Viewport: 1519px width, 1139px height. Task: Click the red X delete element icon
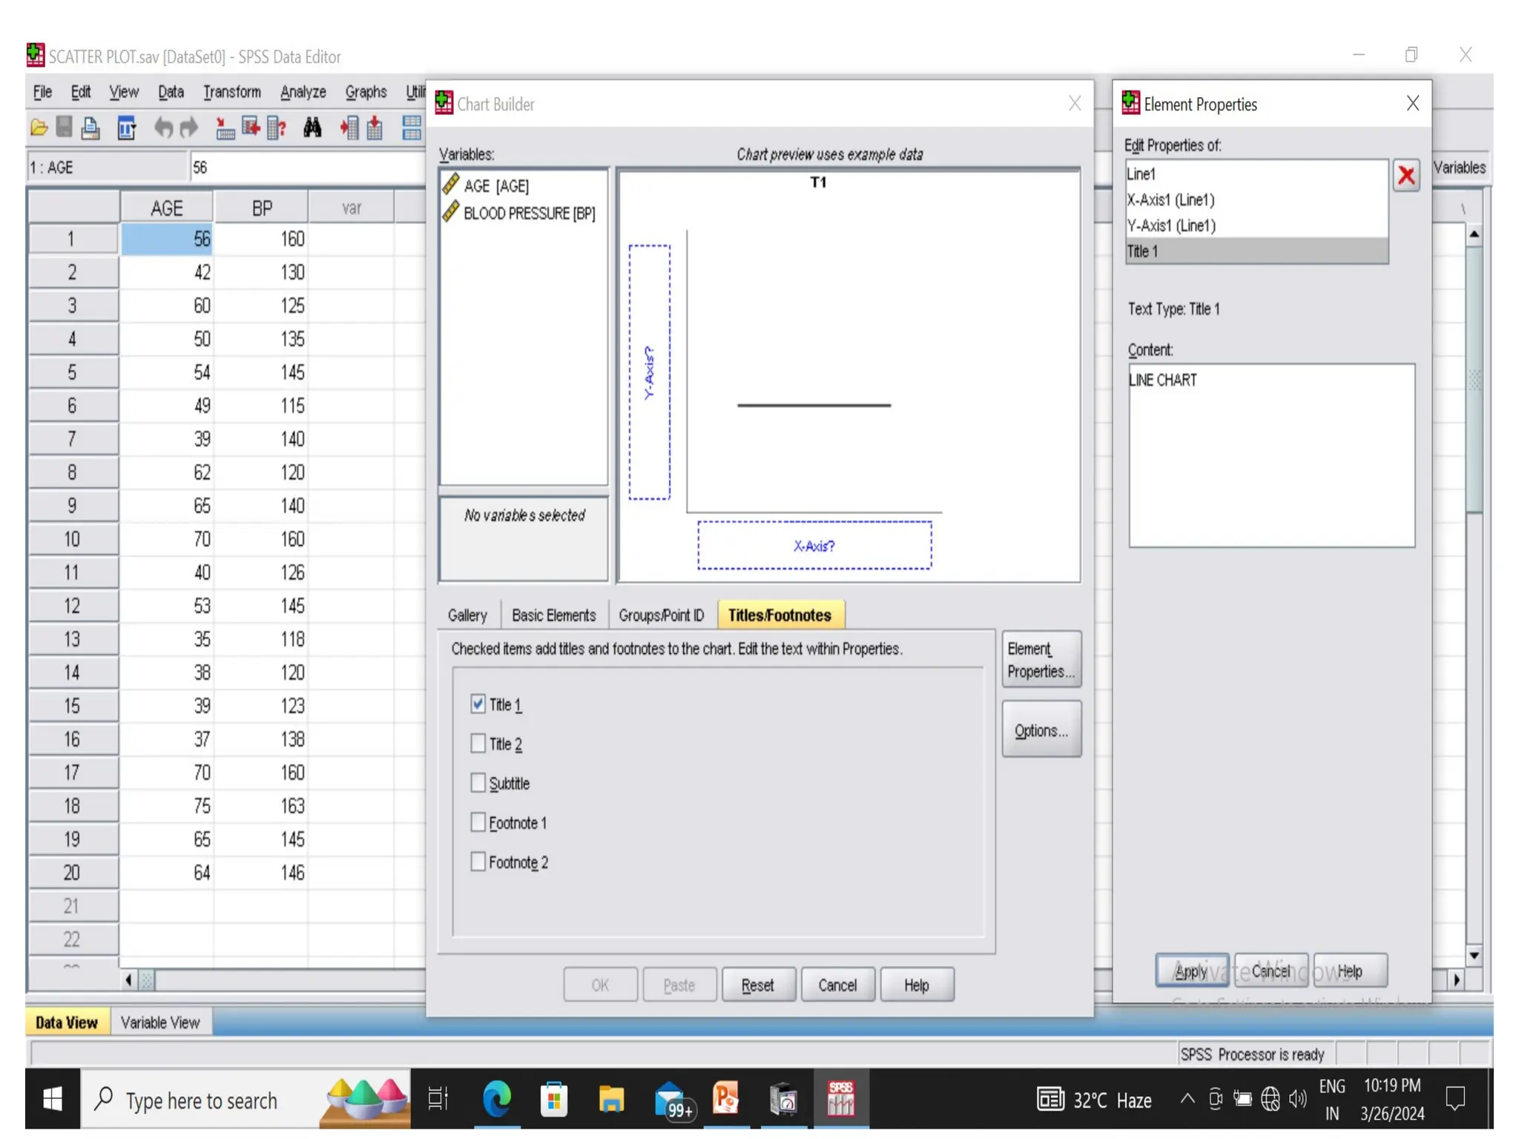pyautogui.click(x=1406, y=176)
